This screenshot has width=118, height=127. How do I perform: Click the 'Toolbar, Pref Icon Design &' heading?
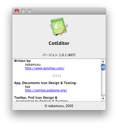36,98
